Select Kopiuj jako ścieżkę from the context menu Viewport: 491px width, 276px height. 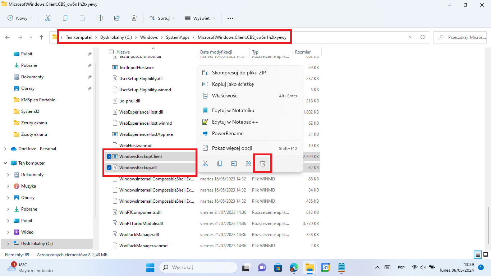click(x=250, y=84)
